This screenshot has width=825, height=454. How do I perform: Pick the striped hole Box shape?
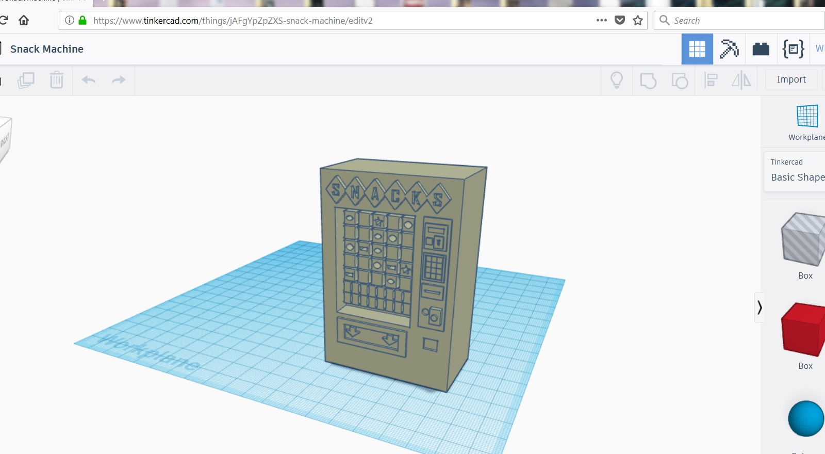click(x=804, y=246)
